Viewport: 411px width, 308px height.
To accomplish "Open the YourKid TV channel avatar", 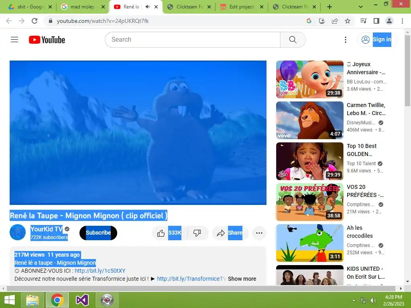I will (18, 232).
